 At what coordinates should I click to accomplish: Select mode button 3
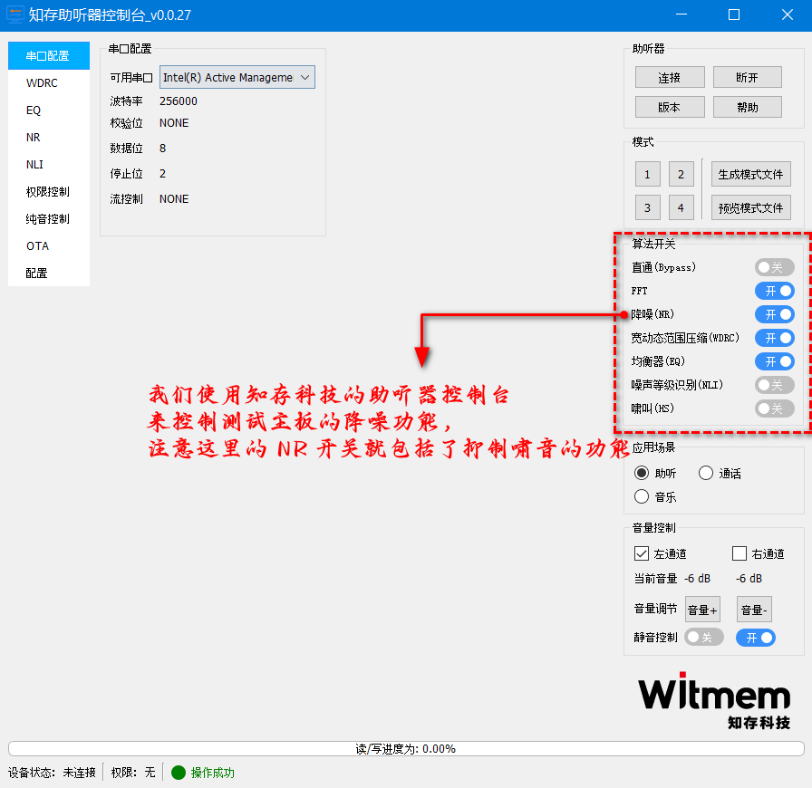click(x=648, y=207)
